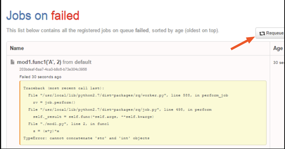Image resolution: width=285 pixels, height=149 pixels.
Task: Click the red 'failed' heading word
Action: coord(65,16)
